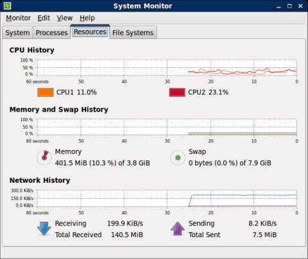Viewport: 308px width, 259px height.
Task: Change the red CPU2 color swatch
Action: (x=177, y=92)
